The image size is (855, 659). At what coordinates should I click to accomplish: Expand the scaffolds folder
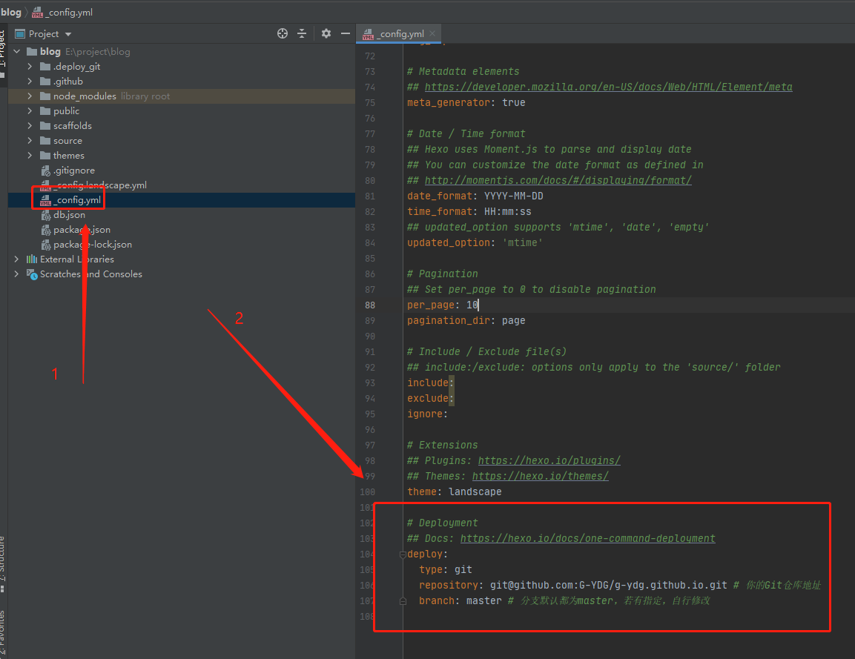tap(30, 125)
